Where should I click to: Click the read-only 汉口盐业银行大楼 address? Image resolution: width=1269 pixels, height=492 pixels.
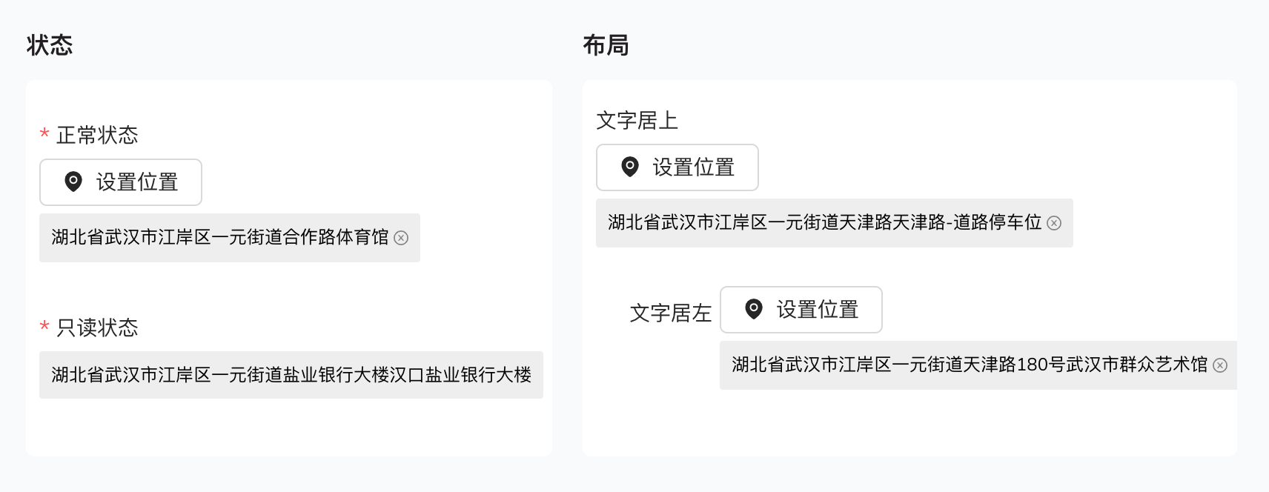click(291, 375)
